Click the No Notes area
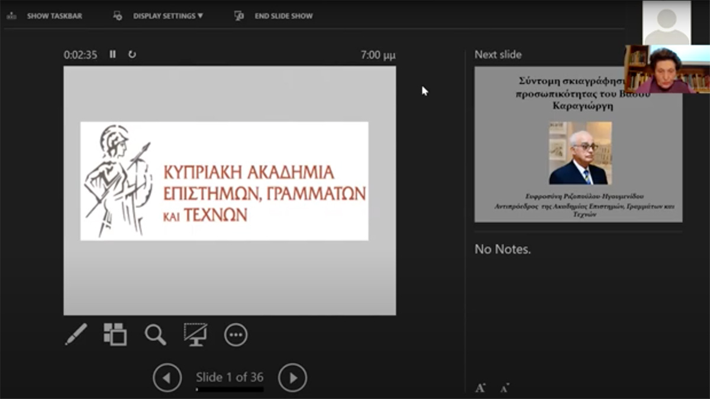The image size is (710, 399). pyautogui.click(x=503, y=249)
